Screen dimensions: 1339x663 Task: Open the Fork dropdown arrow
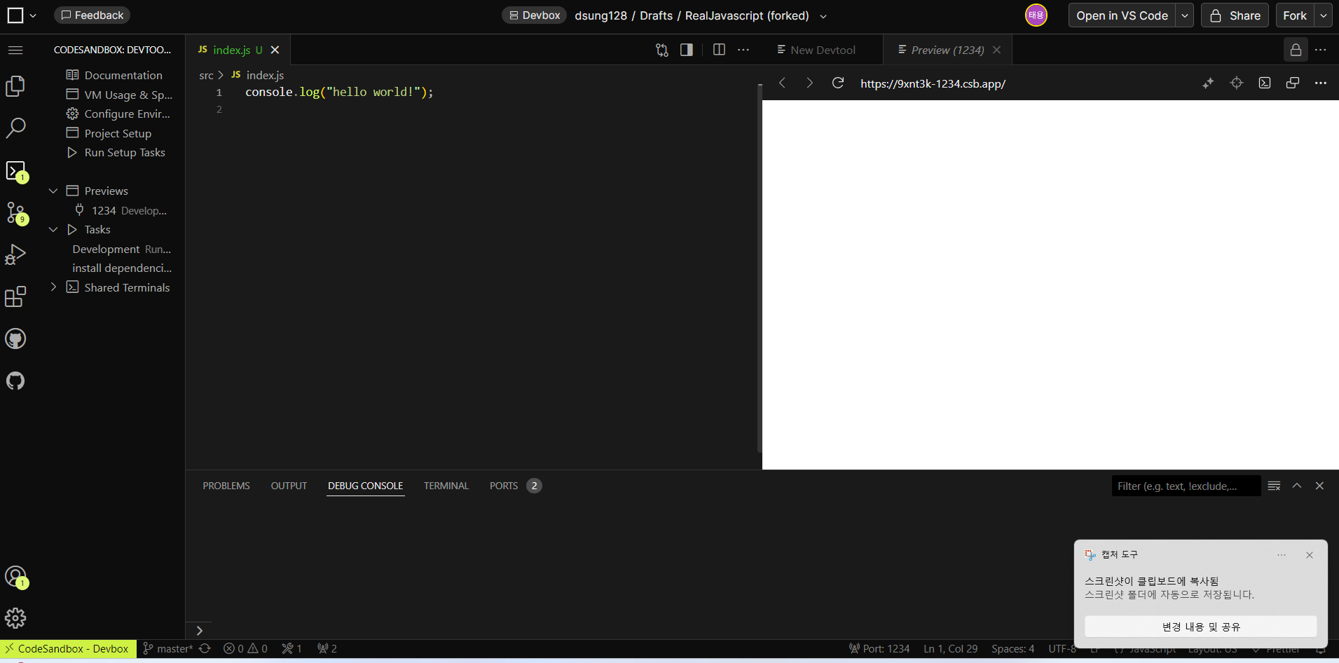(1324, 15)
